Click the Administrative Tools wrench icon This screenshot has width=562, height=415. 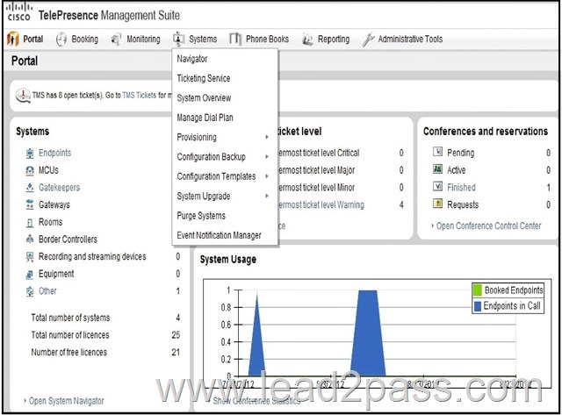(368, 39)
